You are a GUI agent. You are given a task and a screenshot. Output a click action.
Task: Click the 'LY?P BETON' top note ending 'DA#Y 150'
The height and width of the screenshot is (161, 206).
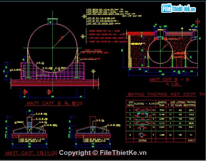[105, 10]
